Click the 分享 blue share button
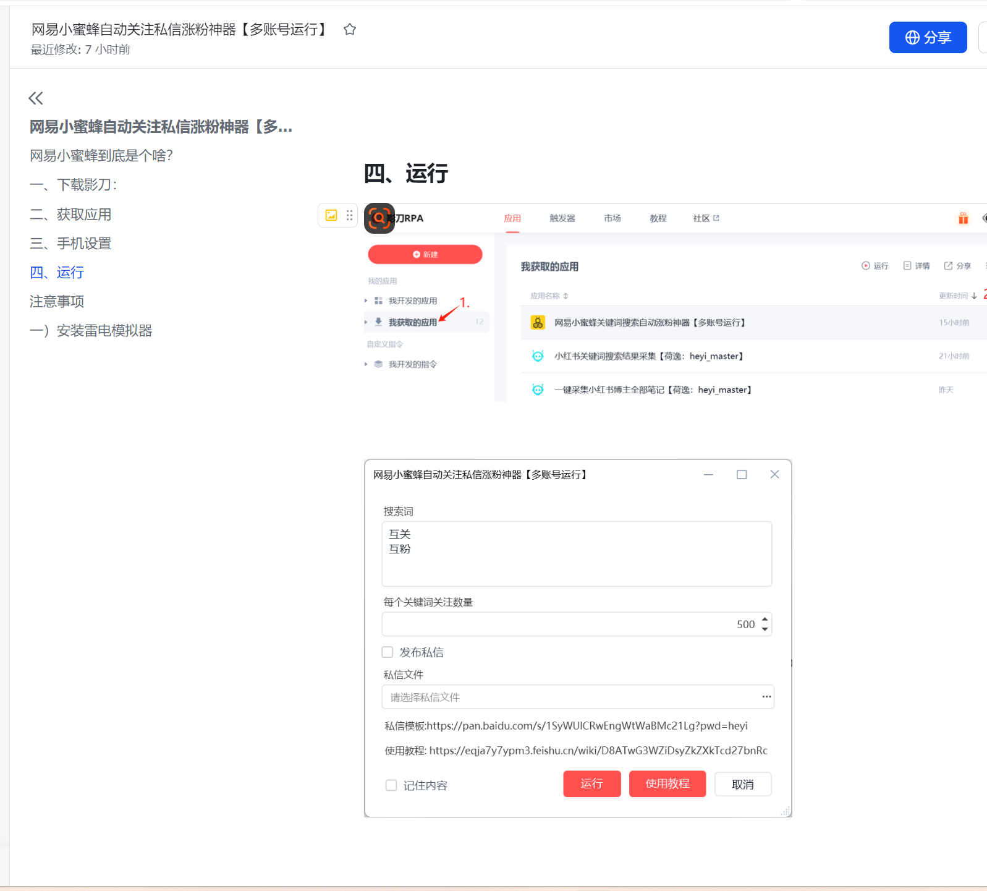Viewport: 987px width, 891px height. point(928,37)
